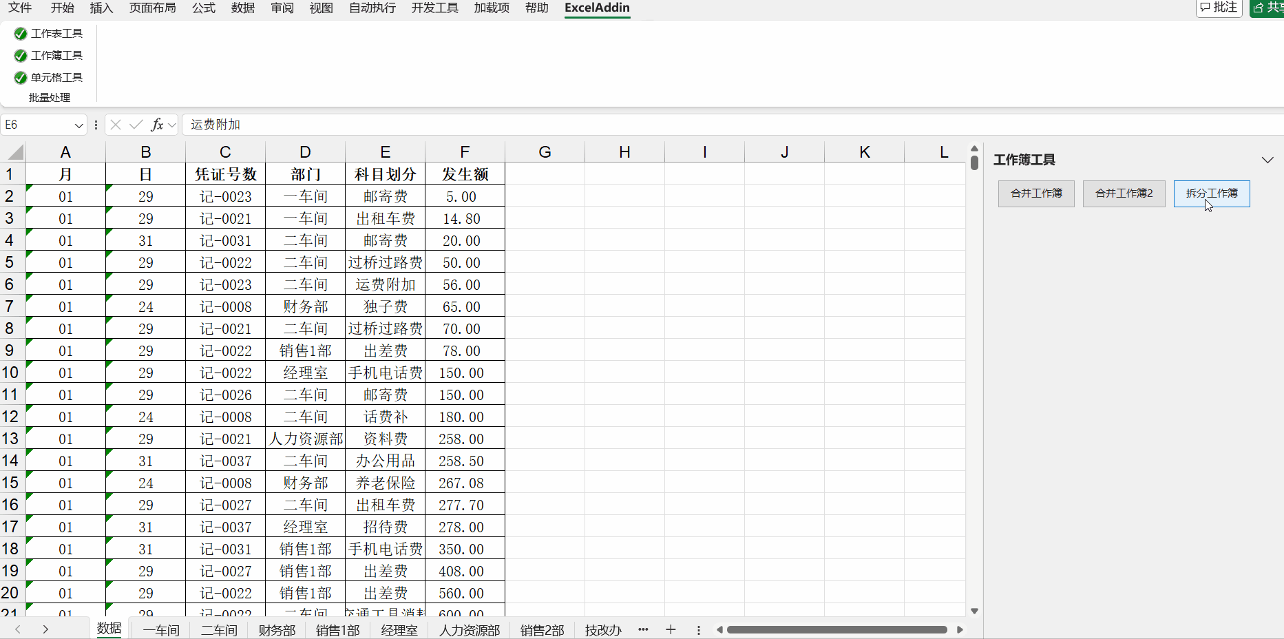
Task: Click the cancel X icon in formula bar
Action: coord(116,125)
